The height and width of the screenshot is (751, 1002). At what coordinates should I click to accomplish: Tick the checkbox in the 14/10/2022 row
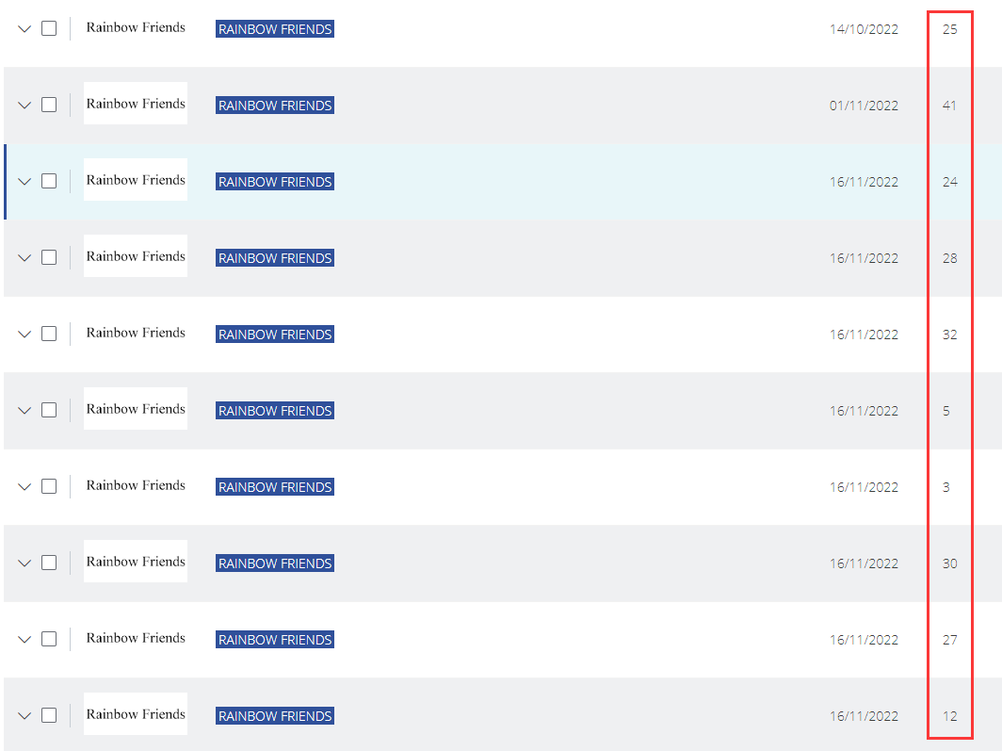pos(49,28)
